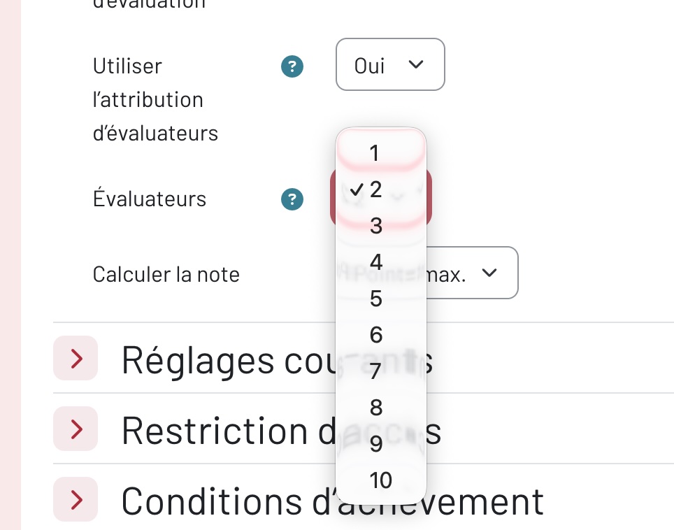The height and width of the screenshot is (530, 674).
Task: Click the checkmark next to option 2
Action: click(x=357, y=189)
